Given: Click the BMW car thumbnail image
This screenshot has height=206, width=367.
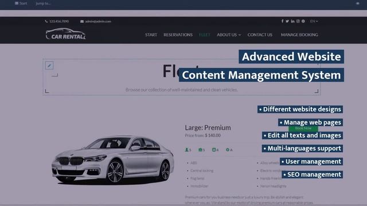Looking at the screenshot, I should 112,160.
